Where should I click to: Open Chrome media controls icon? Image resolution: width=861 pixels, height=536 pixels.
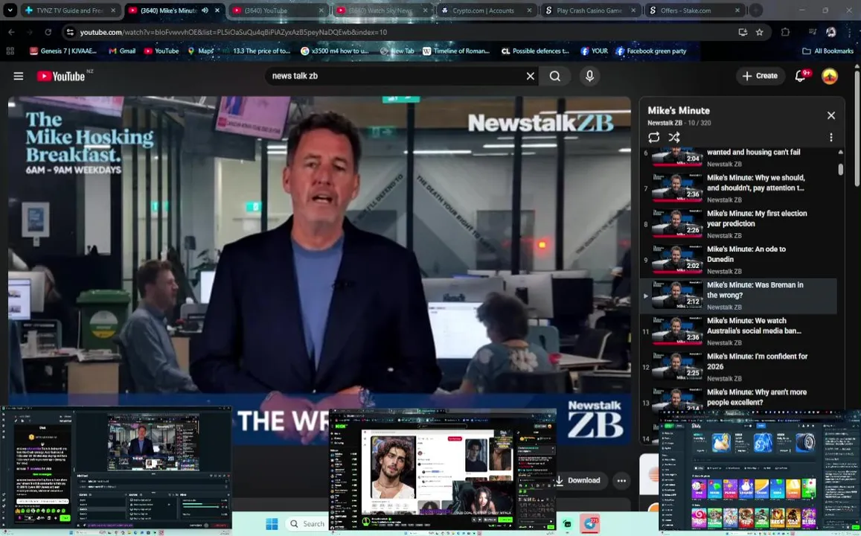click(x=813, y=32)
